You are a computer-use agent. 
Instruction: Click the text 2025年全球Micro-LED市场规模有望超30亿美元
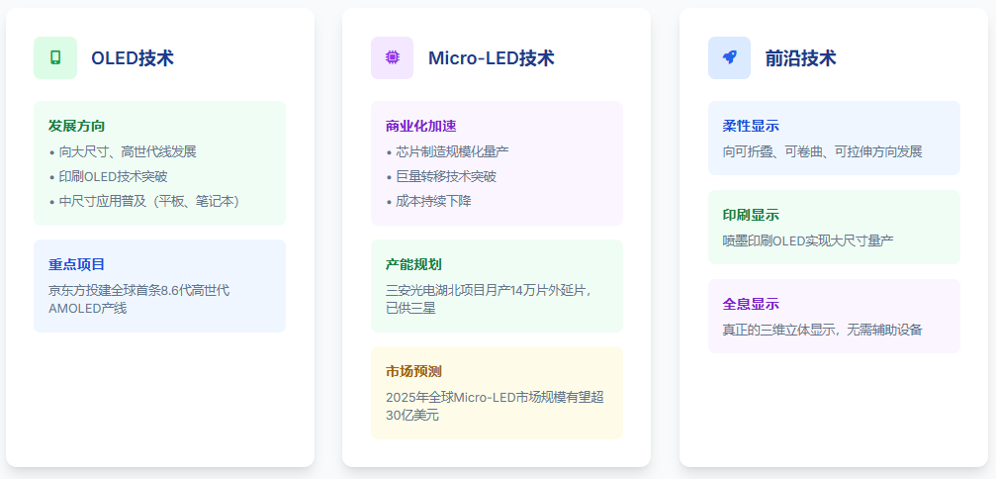[x=495, y=407]
